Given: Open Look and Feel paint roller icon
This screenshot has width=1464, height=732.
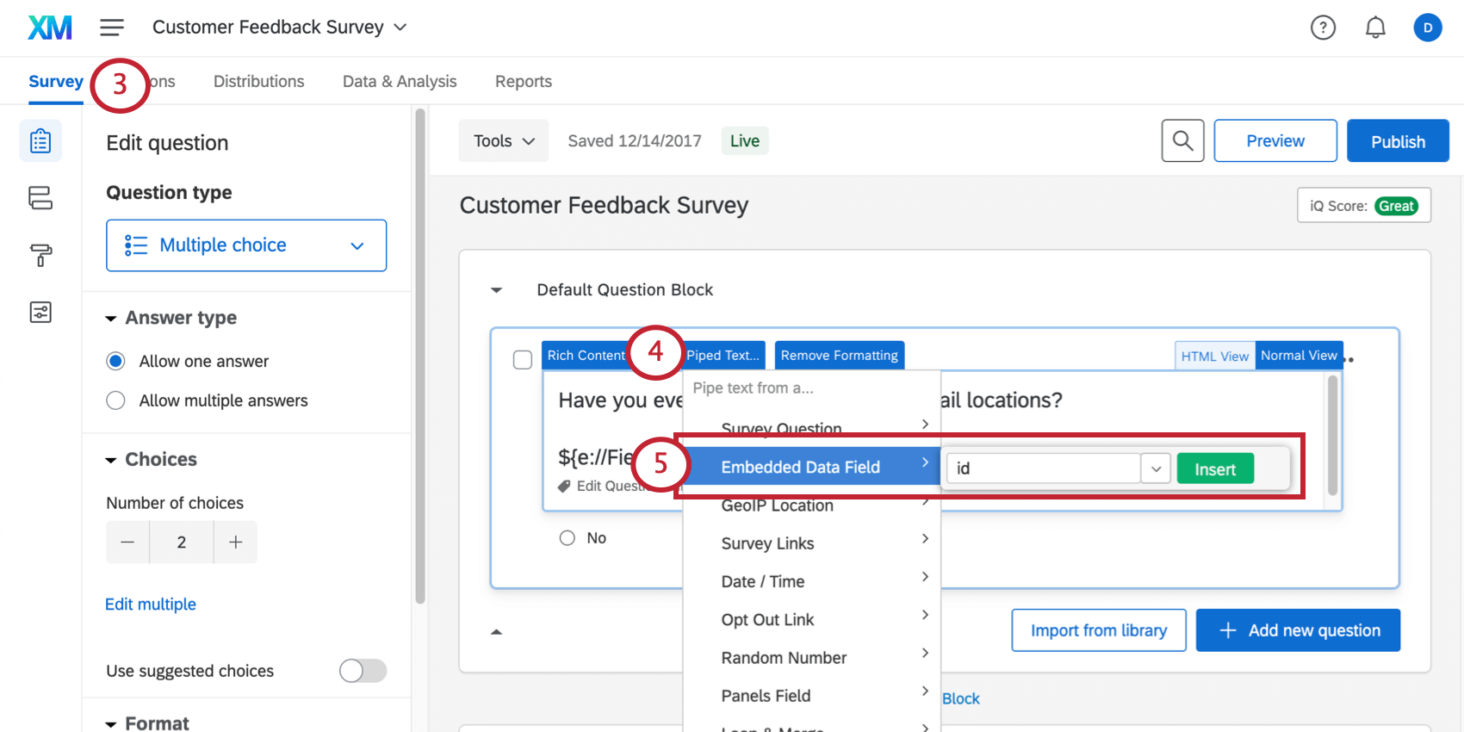Looking at the screenshot, I should (x=40, y=255).
